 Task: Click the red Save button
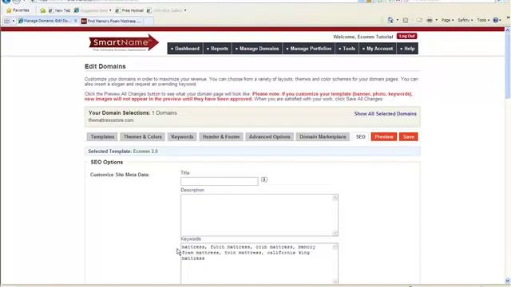(x=408, y=136)
